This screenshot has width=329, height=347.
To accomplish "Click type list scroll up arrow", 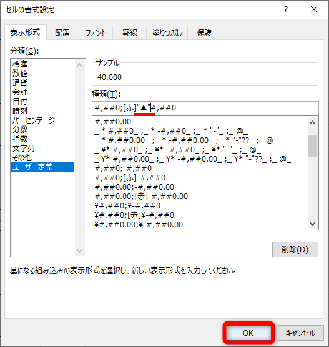I will point(312,122).
